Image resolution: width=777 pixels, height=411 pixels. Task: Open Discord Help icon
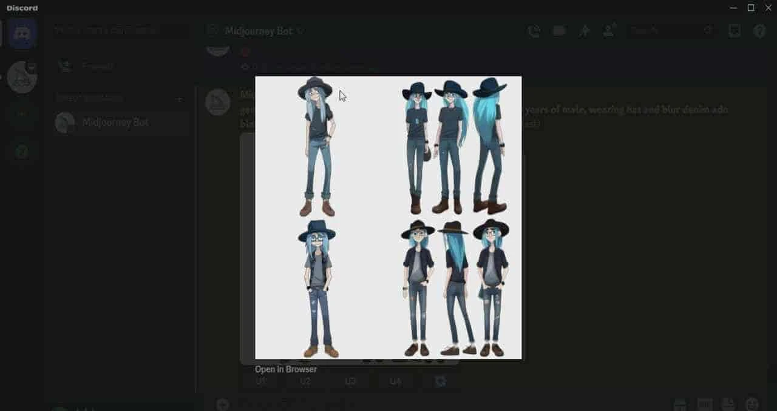tap(758, 30)
